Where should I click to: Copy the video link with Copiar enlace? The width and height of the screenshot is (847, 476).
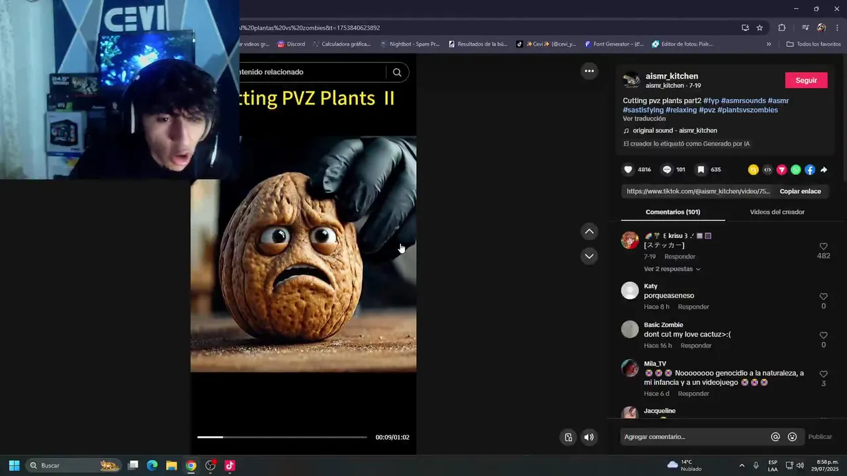click(x=800, y=191)
